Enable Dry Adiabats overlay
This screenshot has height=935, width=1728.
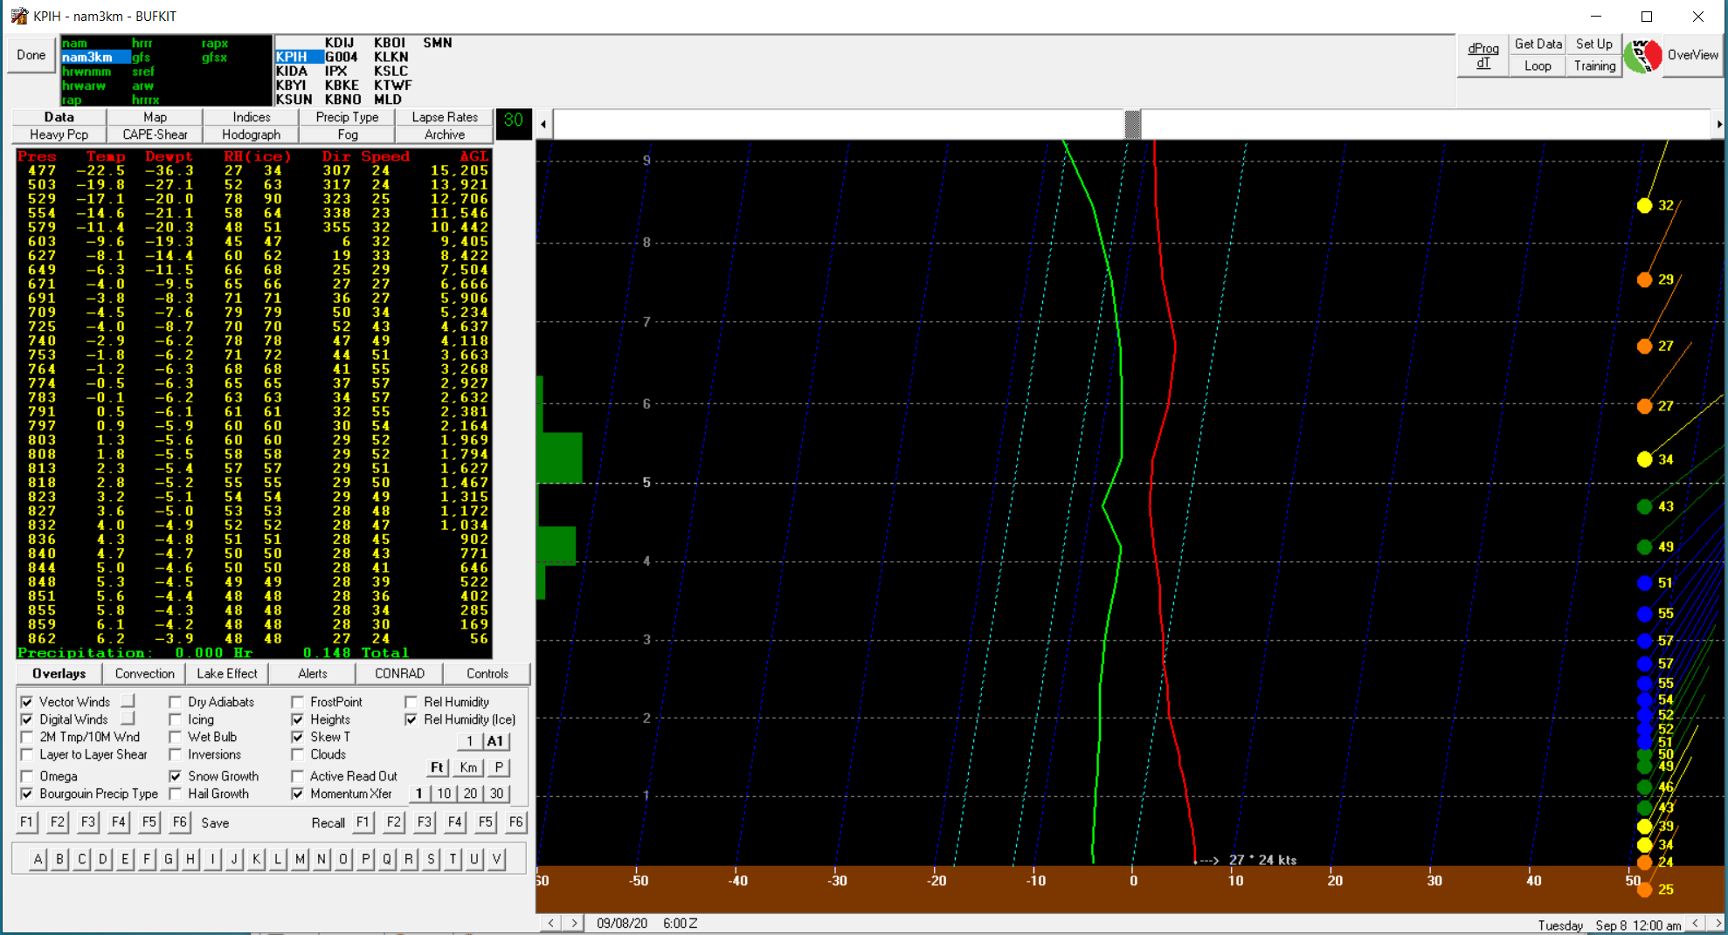[x=176, y=702]
